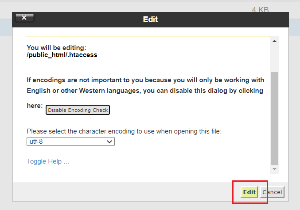Open the Toggle Help link
Image resolution: width=300 pixels, height=210 pixels.
coord(48,161)
